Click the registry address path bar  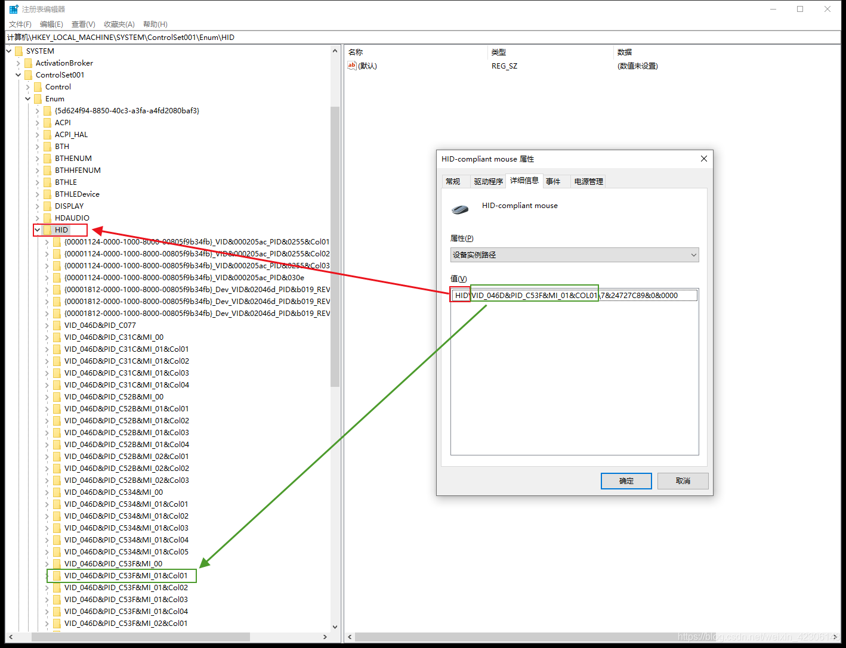click(x=422, y=38)
